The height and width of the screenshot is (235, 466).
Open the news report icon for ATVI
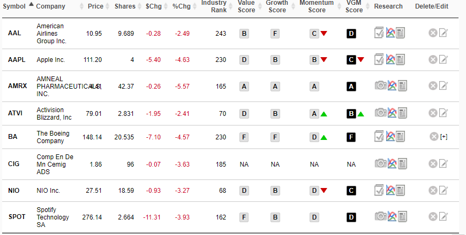402,113
